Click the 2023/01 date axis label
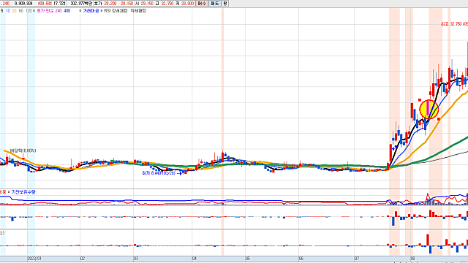Screen dimensions: 468x263 tap(34, 259)
